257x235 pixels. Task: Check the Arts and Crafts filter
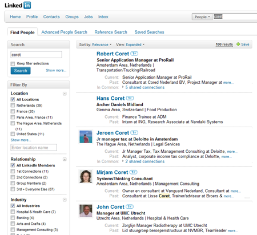13,224
